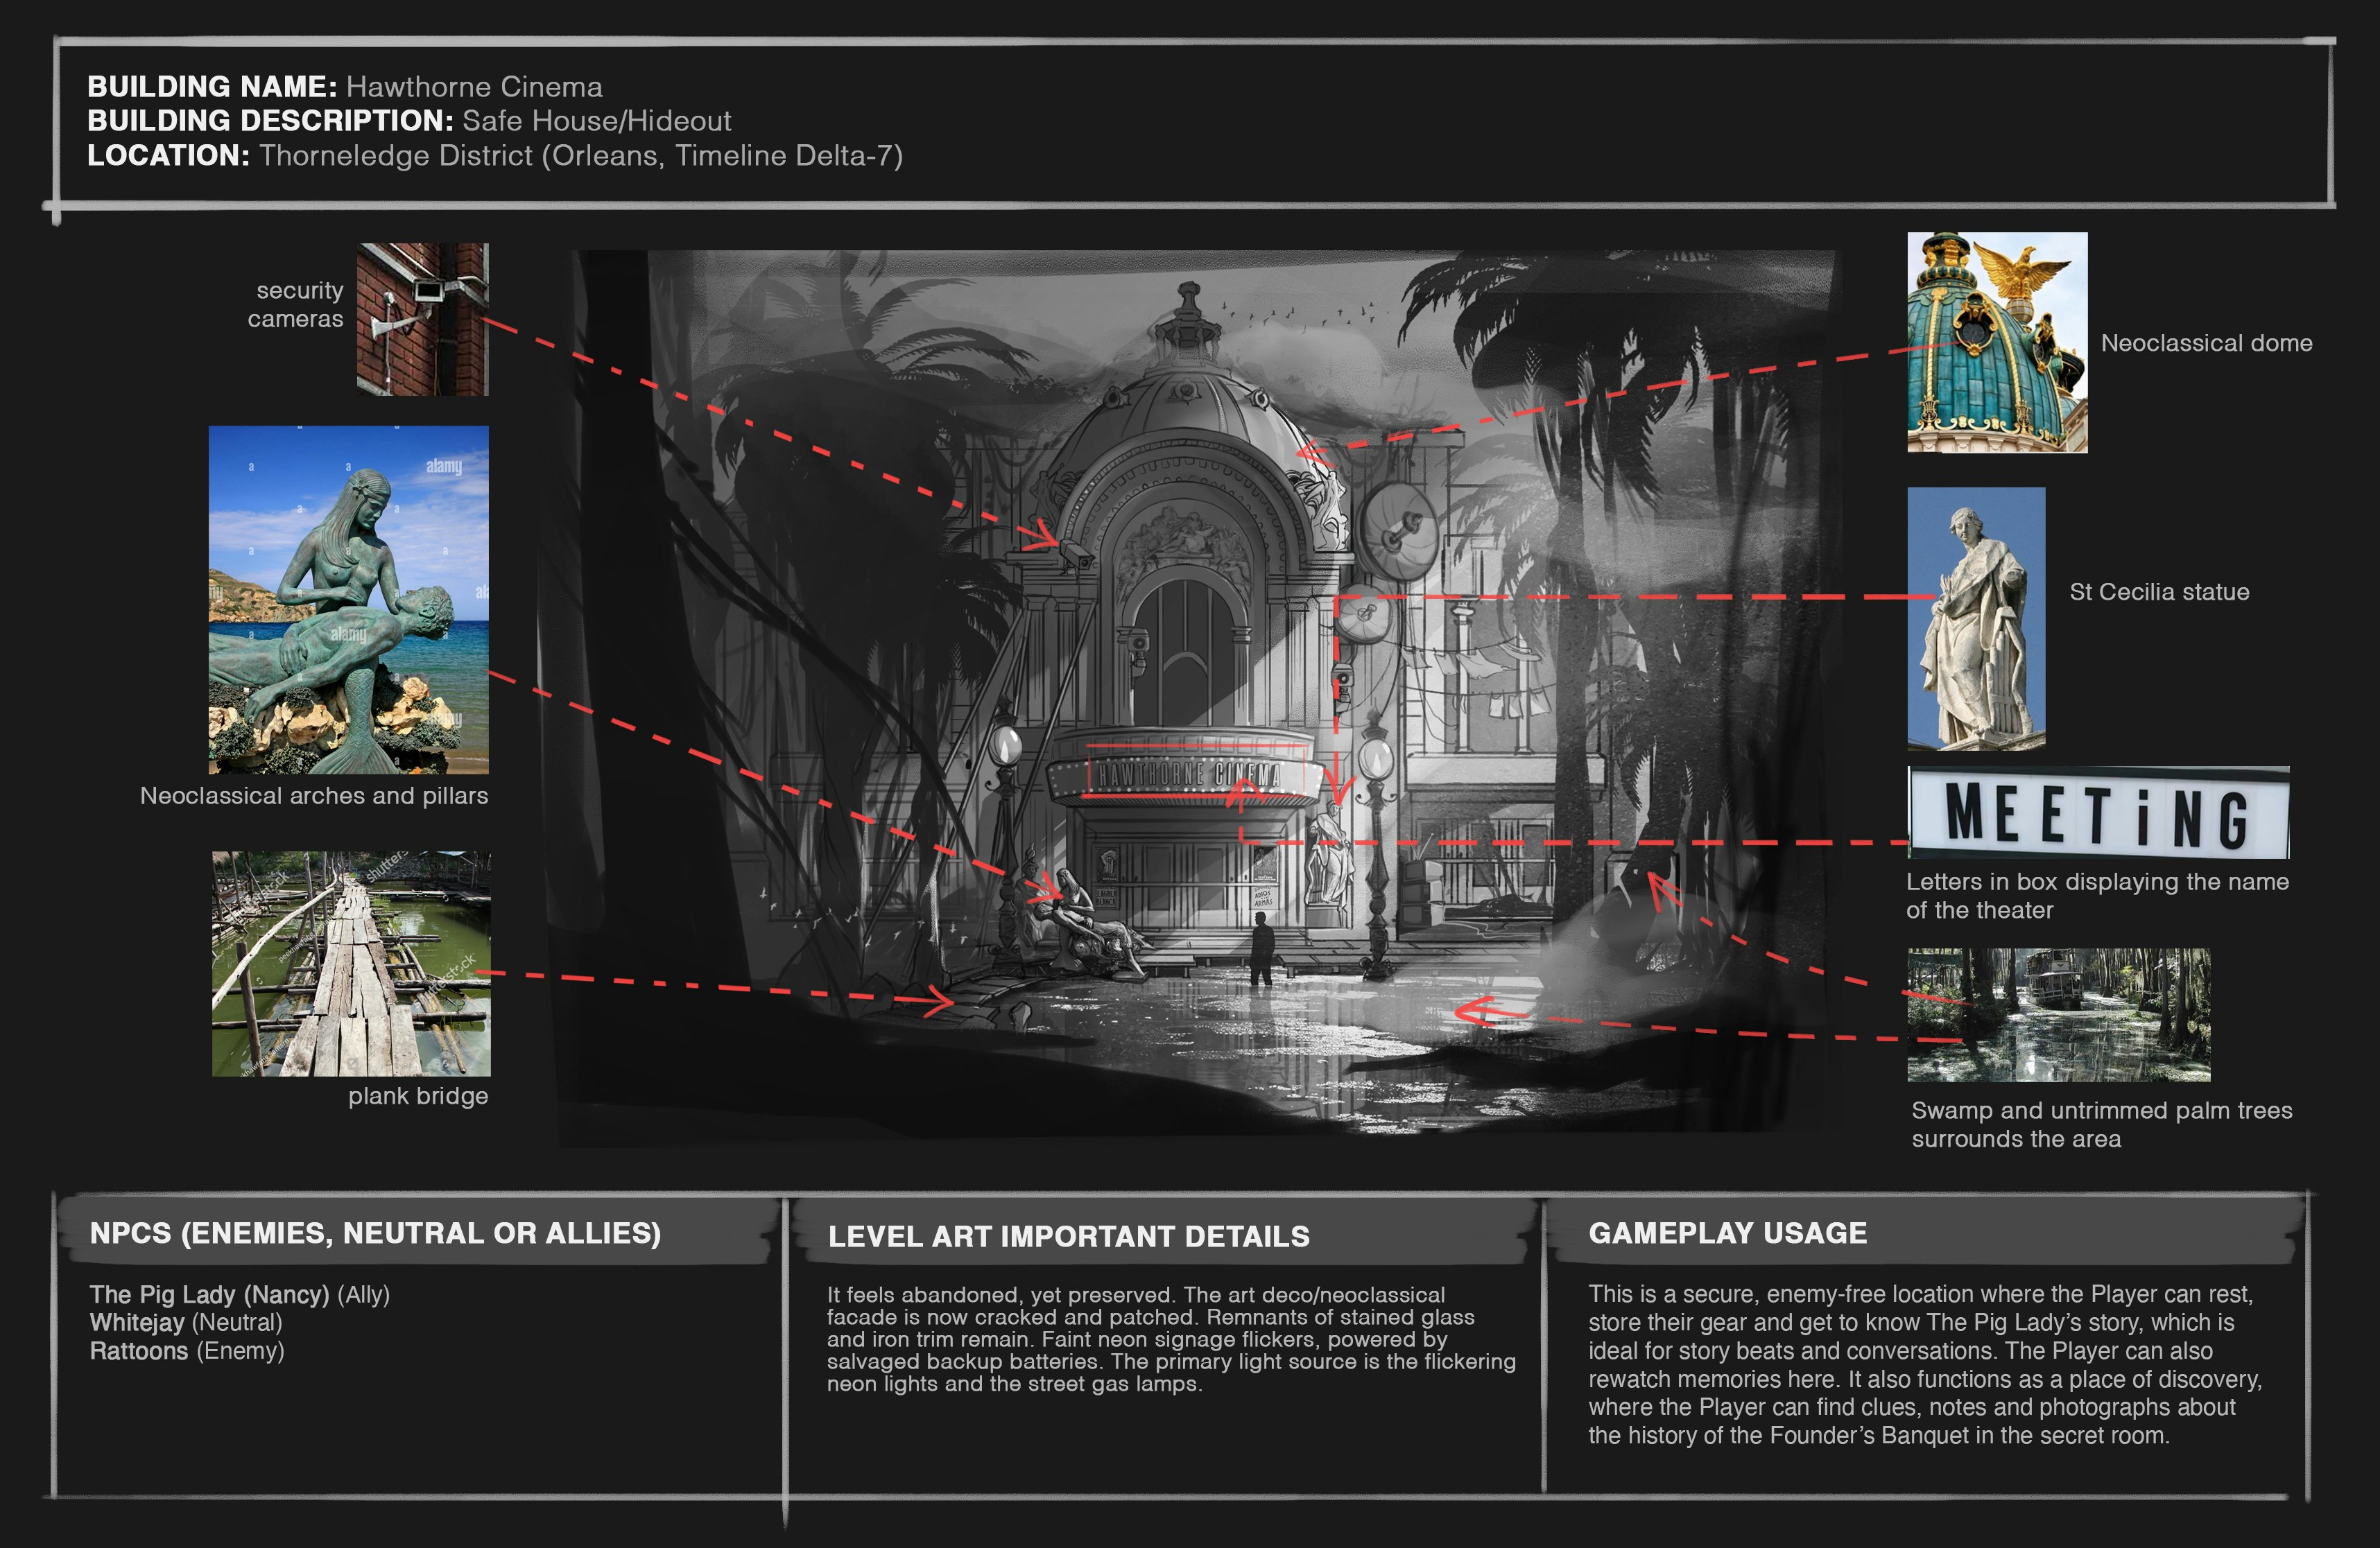Select the mermaid statue reference image
2380x1548 pixels.
pos(348,600)
